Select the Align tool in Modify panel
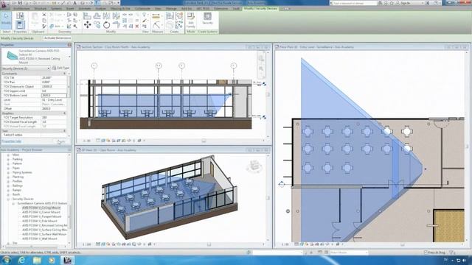Screen dimensions: 472x265 coord(87,15)
